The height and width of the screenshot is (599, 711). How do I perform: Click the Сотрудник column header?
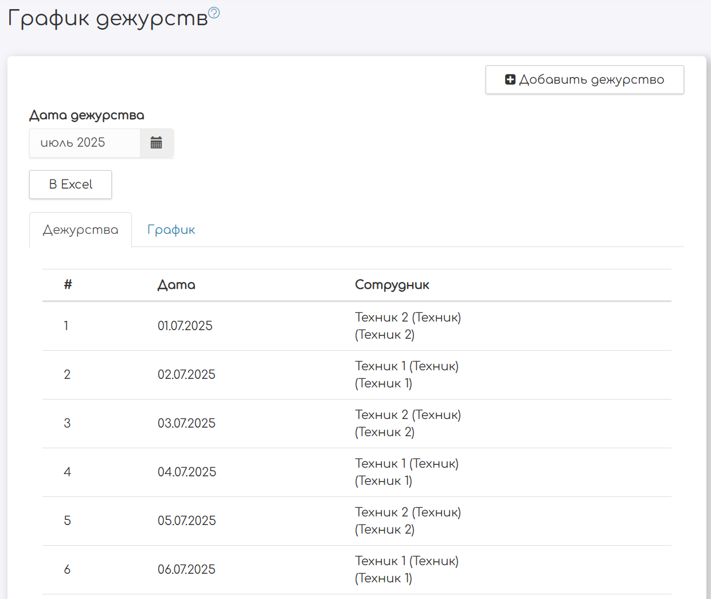392,285
